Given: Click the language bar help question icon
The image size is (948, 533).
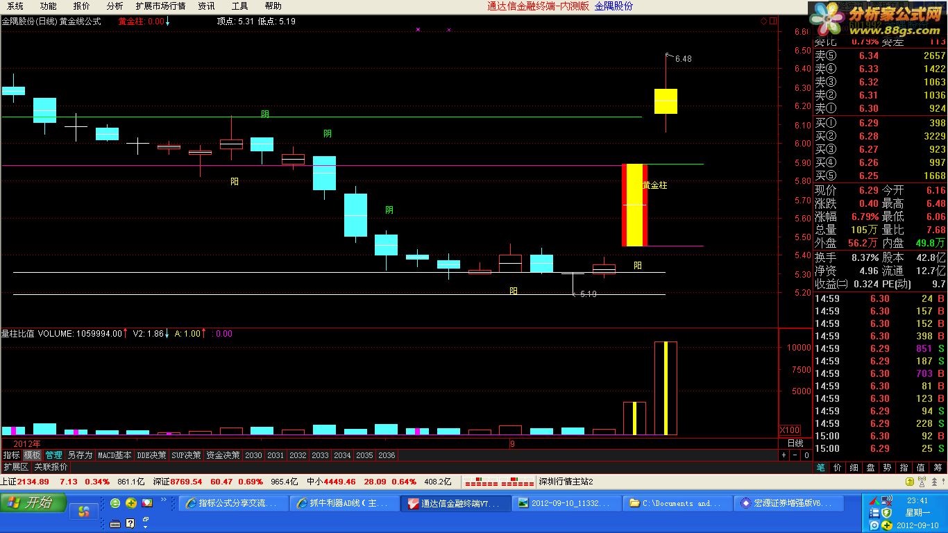Looking at the screenshot, I should click(x=130, y=523).
